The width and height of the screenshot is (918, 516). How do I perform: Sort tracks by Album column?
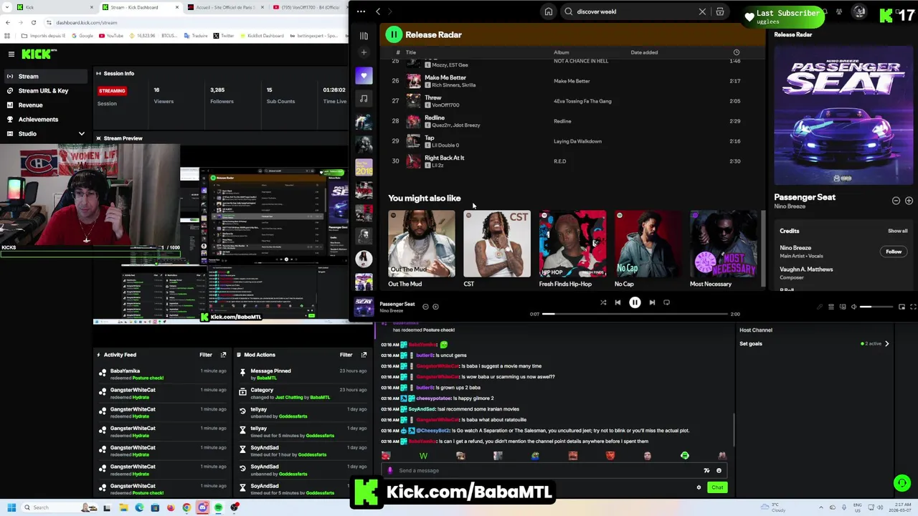561,52
